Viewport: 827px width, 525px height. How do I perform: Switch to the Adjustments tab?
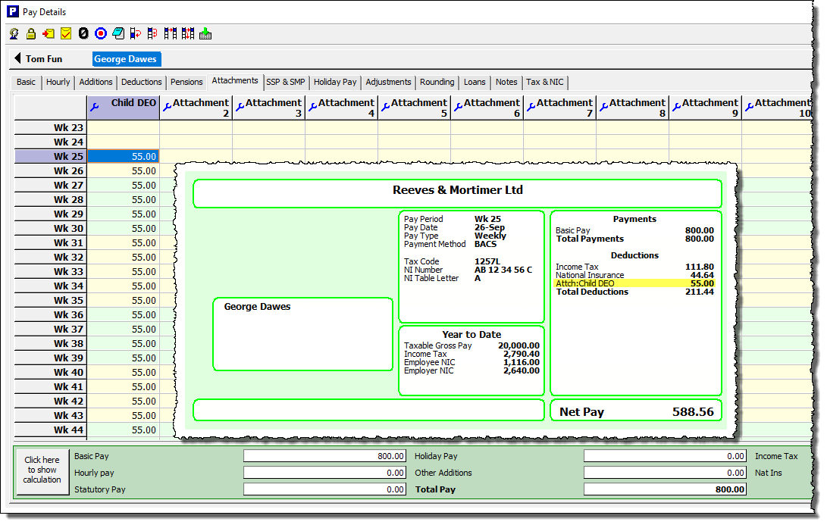coord(388,83)
